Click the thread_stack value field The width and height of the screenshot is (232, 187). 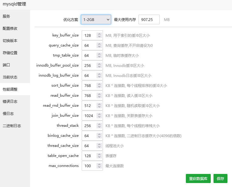coord(92,126)
